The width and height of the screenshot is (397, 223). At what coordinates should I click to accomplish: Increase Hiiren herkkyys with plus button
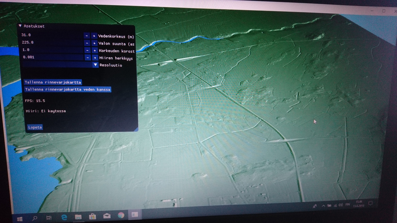(x=95, y=58)
